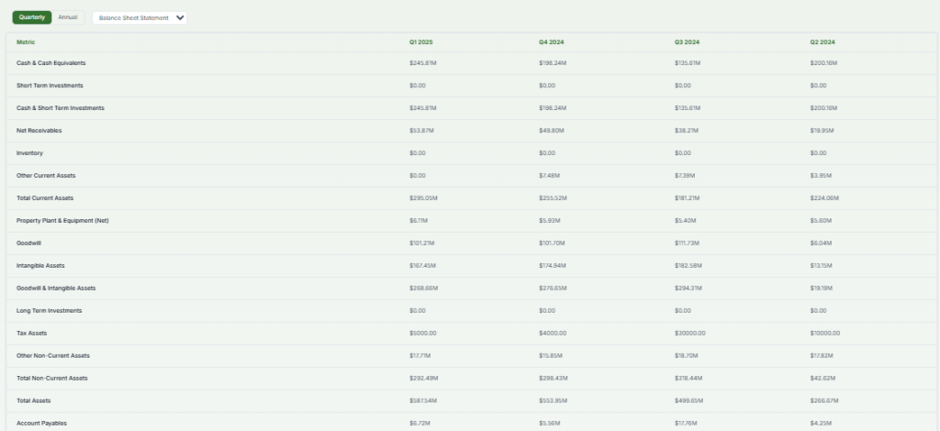Image resolution: width=940 pixels, height=431 pixels.
Task: Select Property Plant & Equipment (Net) label
Action: [x=62, y=221]
